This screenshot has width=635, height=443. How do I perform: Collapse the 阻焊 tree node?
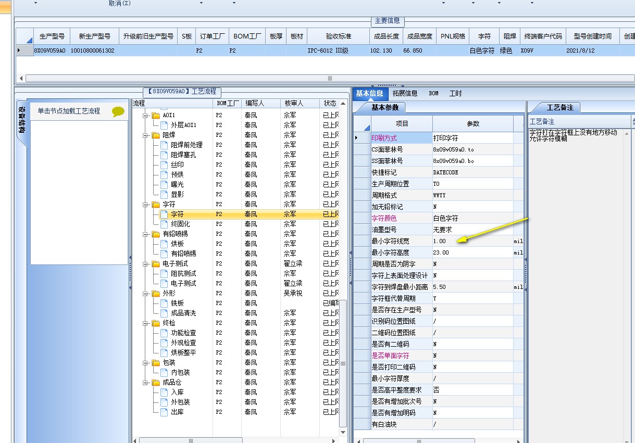click(x=145, y=135)
